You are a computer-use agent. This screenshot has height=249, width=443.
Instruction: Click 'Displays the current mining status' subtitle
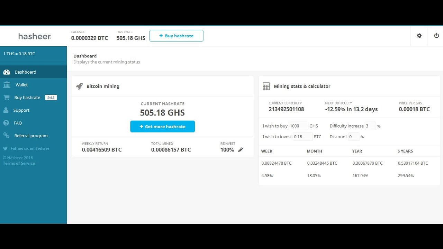[107, 62]
